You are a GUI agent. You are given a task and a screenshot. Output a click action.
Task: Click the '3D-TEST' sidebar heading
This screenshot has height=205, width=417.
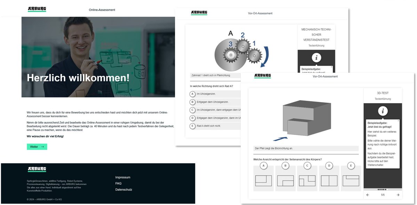point(383,93)
